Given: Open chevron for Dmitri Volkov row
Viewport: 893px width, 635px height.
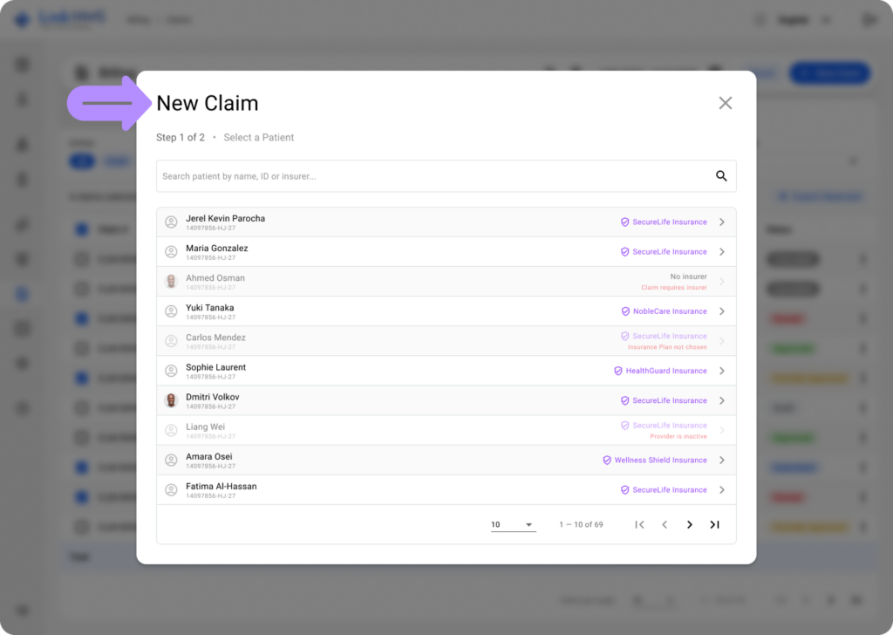Looking at the screenshot, I should pyautogui.click(x=721, y=400).
